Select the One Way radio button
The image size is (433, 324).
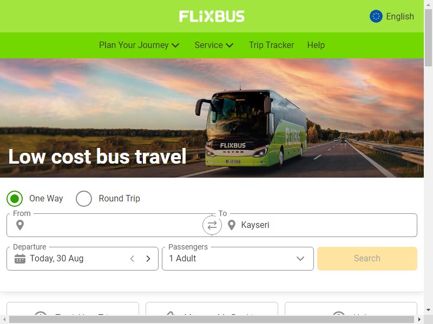click(x=15, y=198)
